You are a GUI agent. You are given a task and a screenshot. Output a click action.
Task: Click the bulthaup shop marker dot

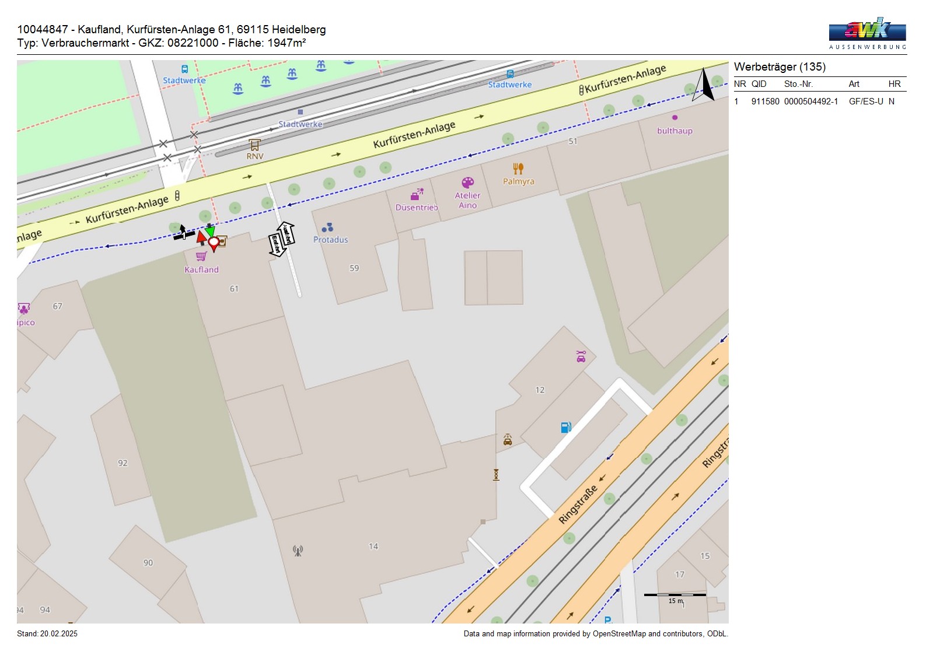(x=675, y=118)
